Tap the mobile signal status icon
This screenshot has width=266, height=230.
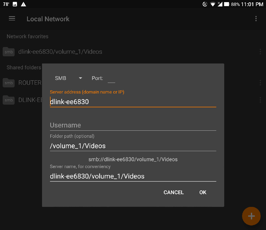pos(220,4)
